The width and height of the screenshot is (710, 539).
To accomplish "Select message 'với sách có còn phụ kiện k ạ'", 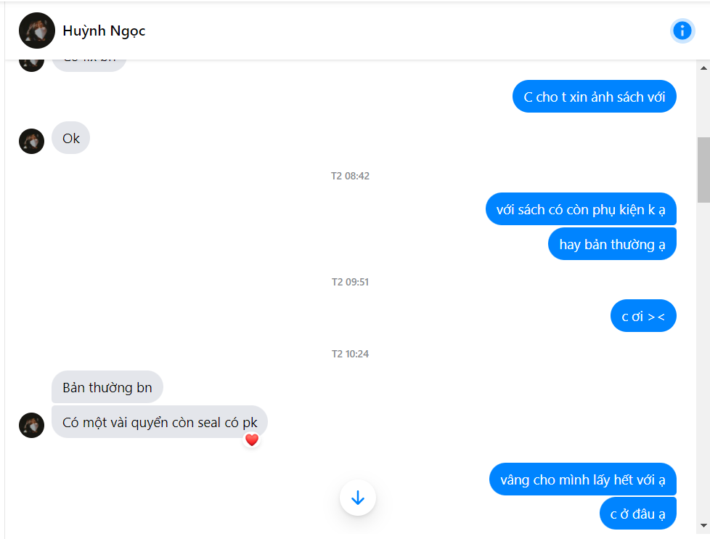I will pyautogui.click(x=581, y=209).
